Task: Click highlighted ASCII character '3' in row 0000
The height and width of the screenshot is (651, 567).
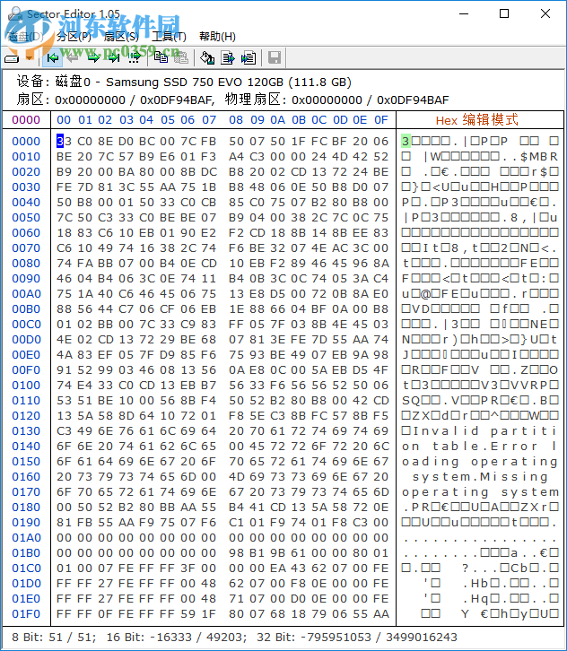Action: pyautogui.click(x=406, y=141)
